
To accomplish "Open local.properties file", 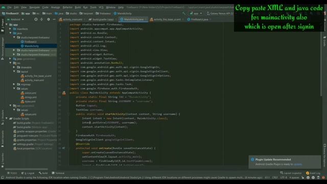I will point(32,149).
